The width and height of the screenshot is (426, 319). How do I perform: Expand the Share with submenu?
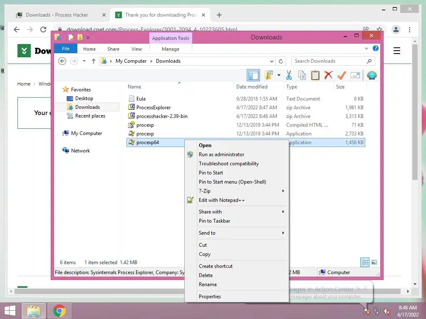tap(236, 211)
